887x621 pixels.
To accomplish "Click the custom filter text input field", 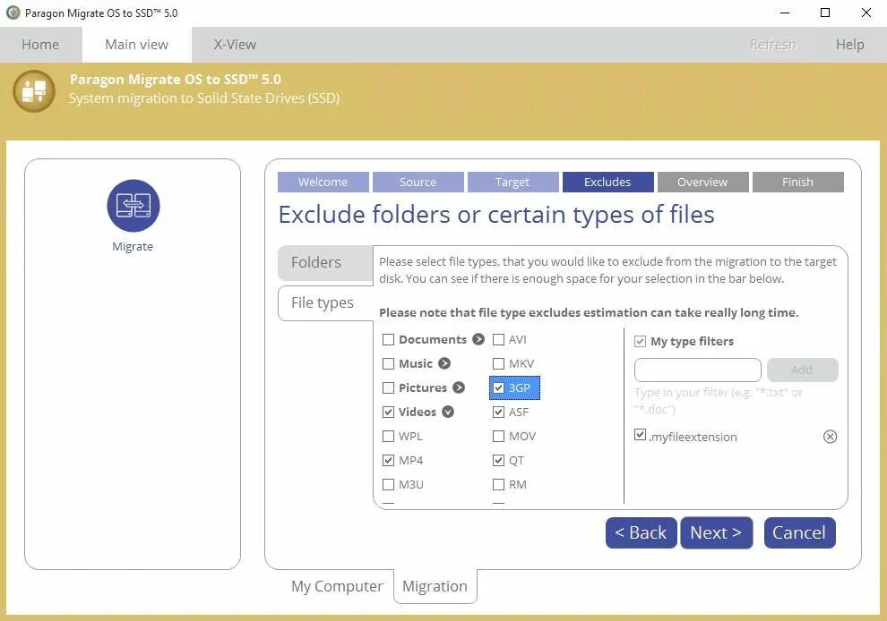I will pos(697,370).
